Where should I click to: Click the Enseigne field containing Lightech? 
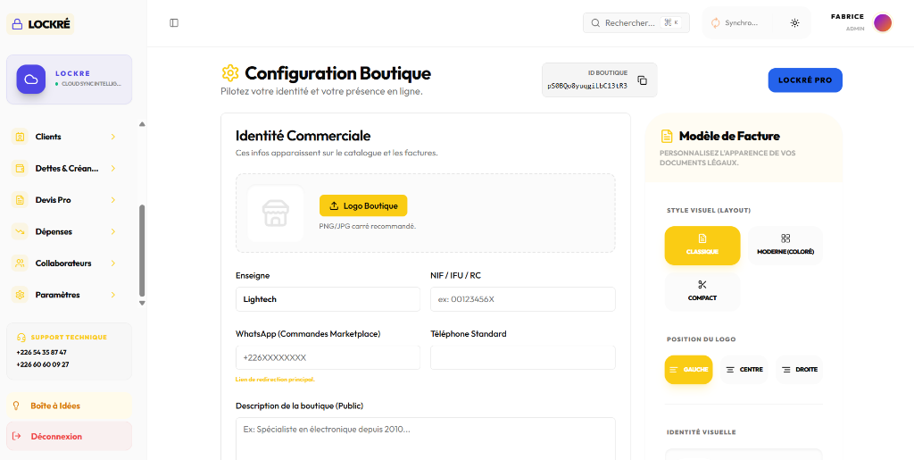(328, 299)
